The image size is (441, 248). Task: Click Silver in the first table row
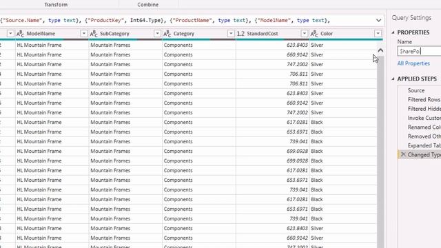(x=317, y=45)
